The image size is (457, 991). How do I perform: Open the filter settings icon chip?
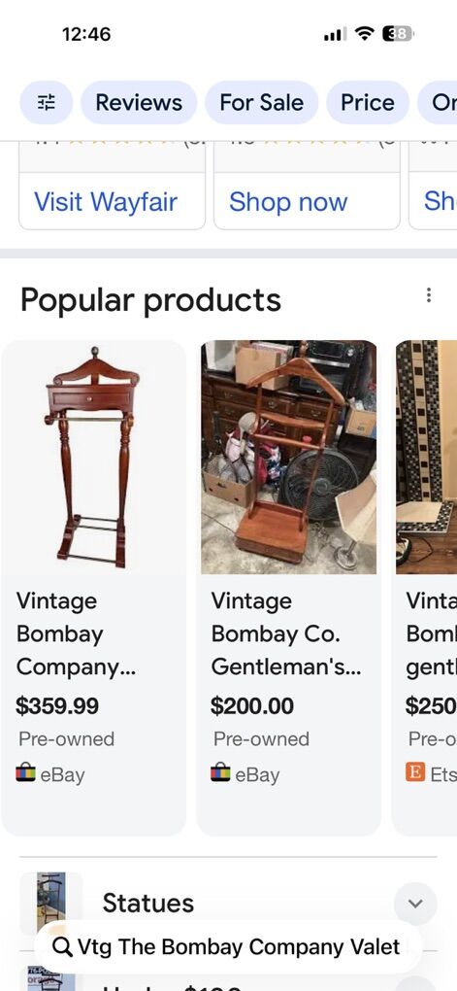click(x=46, y=102)
